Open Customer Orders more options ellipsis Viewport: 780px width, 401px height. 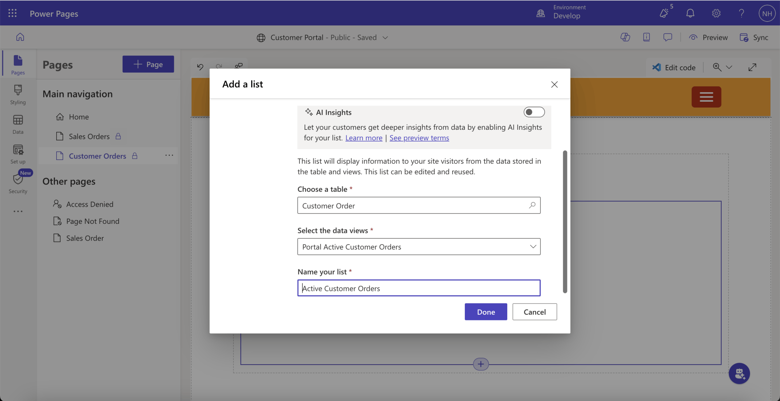point(169,156)
